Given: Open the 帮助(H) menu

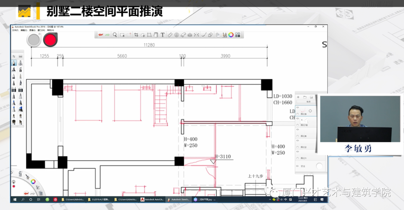Looking at the screenshot, I should 50,30.
